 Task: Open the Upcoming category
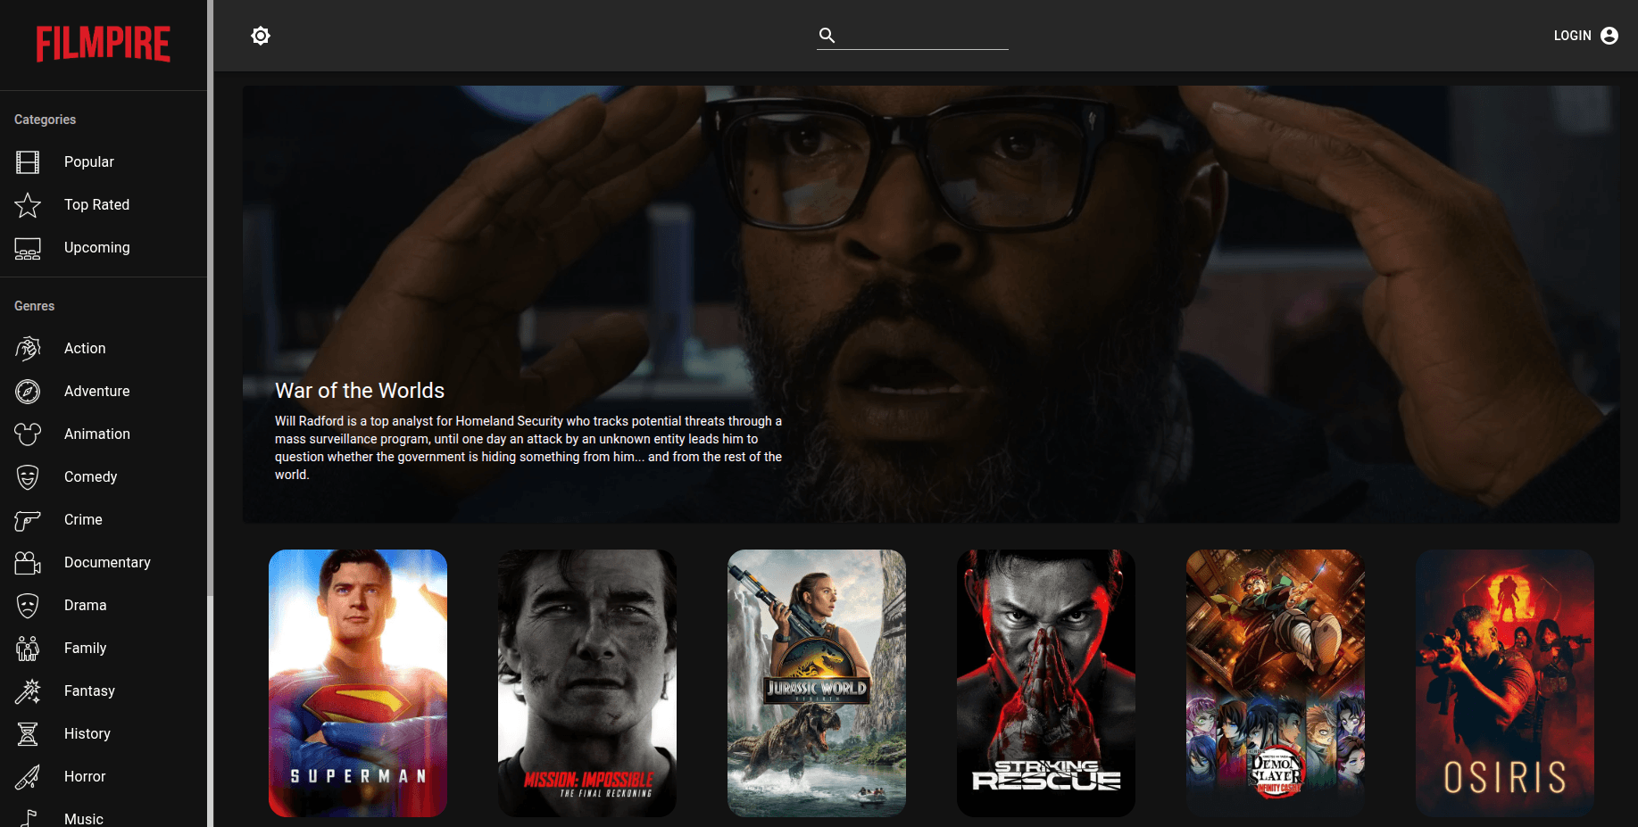(x=104, y=248)
